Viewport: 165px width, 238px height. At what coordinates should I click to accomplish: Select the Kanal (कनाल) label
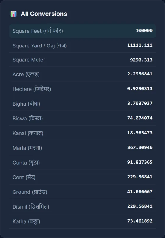pyautogui.click(x=28, y=133)
